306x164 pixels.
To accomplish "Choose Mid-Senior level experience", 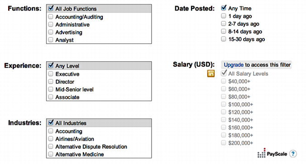I will (x=51, y=89).
